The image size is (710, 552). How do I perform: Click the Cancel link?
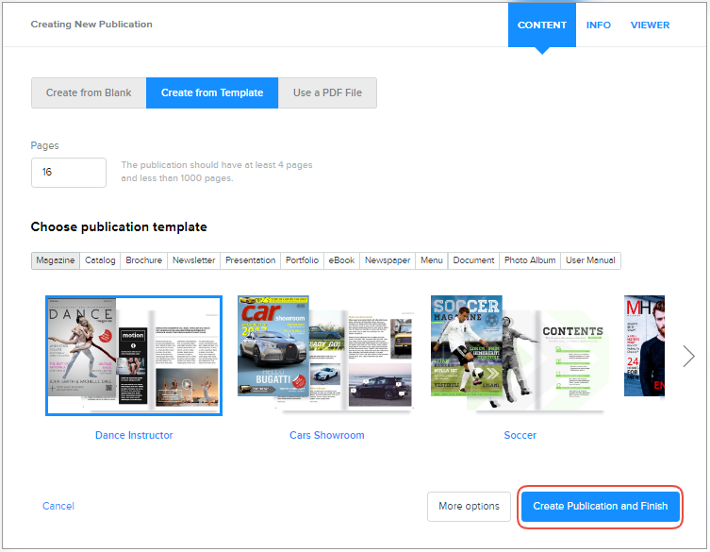pos(58,507)
